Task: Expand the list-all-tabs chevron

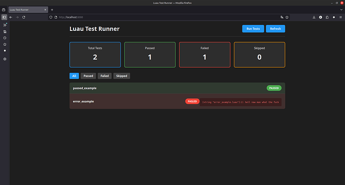Action: 341,9
